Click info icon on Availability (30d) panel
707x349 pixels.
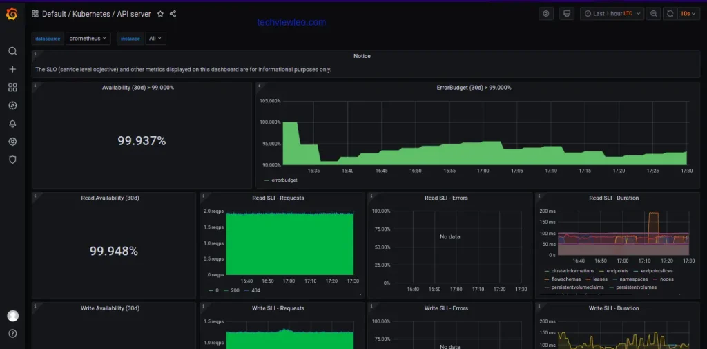pos(35,85)
